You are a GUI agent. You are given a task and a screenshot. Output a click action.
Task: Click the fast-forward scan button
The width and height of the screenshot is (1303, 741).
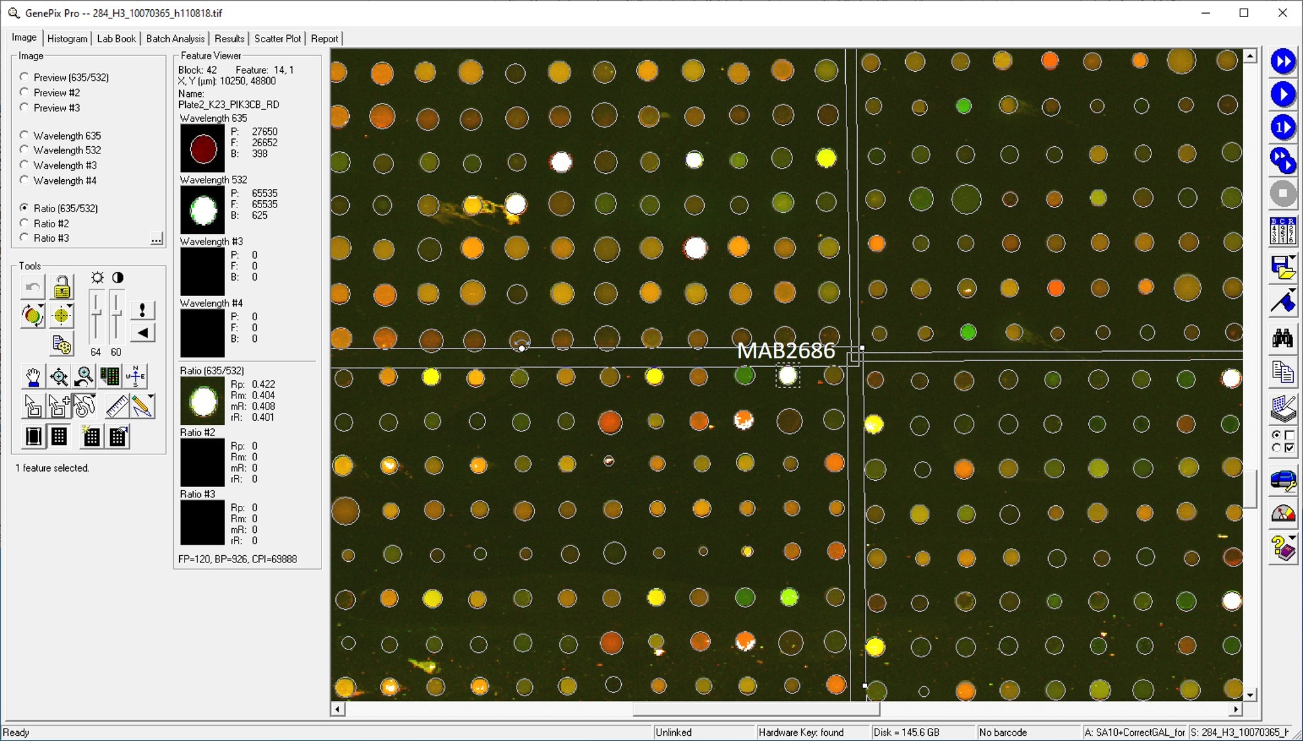point(1282,62)
